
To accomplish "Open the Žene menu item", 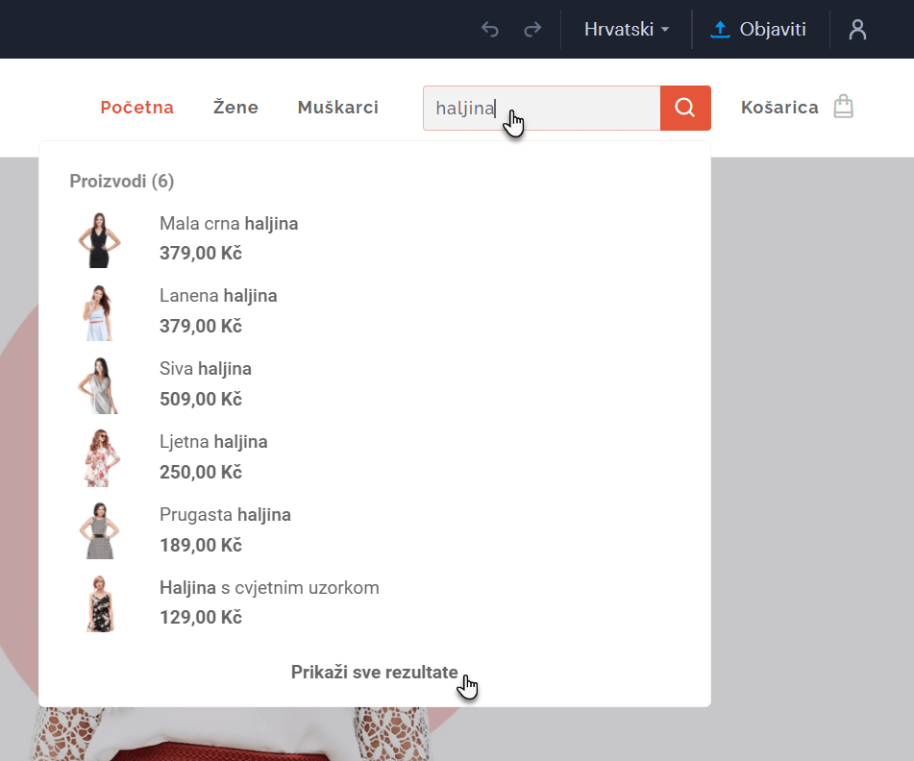I will (x=235, y=108).
